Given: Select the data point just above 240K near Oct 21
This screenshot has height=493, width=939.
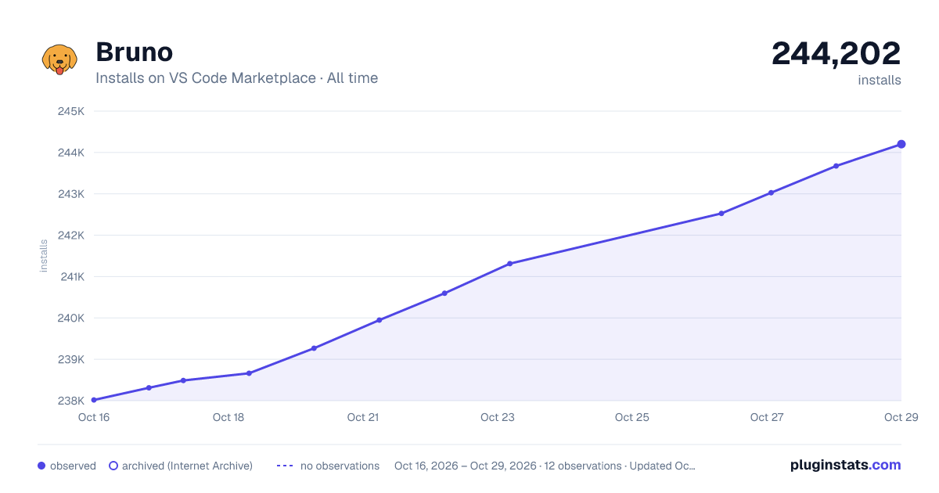Looking at the screenshot, I should point(380,320).
